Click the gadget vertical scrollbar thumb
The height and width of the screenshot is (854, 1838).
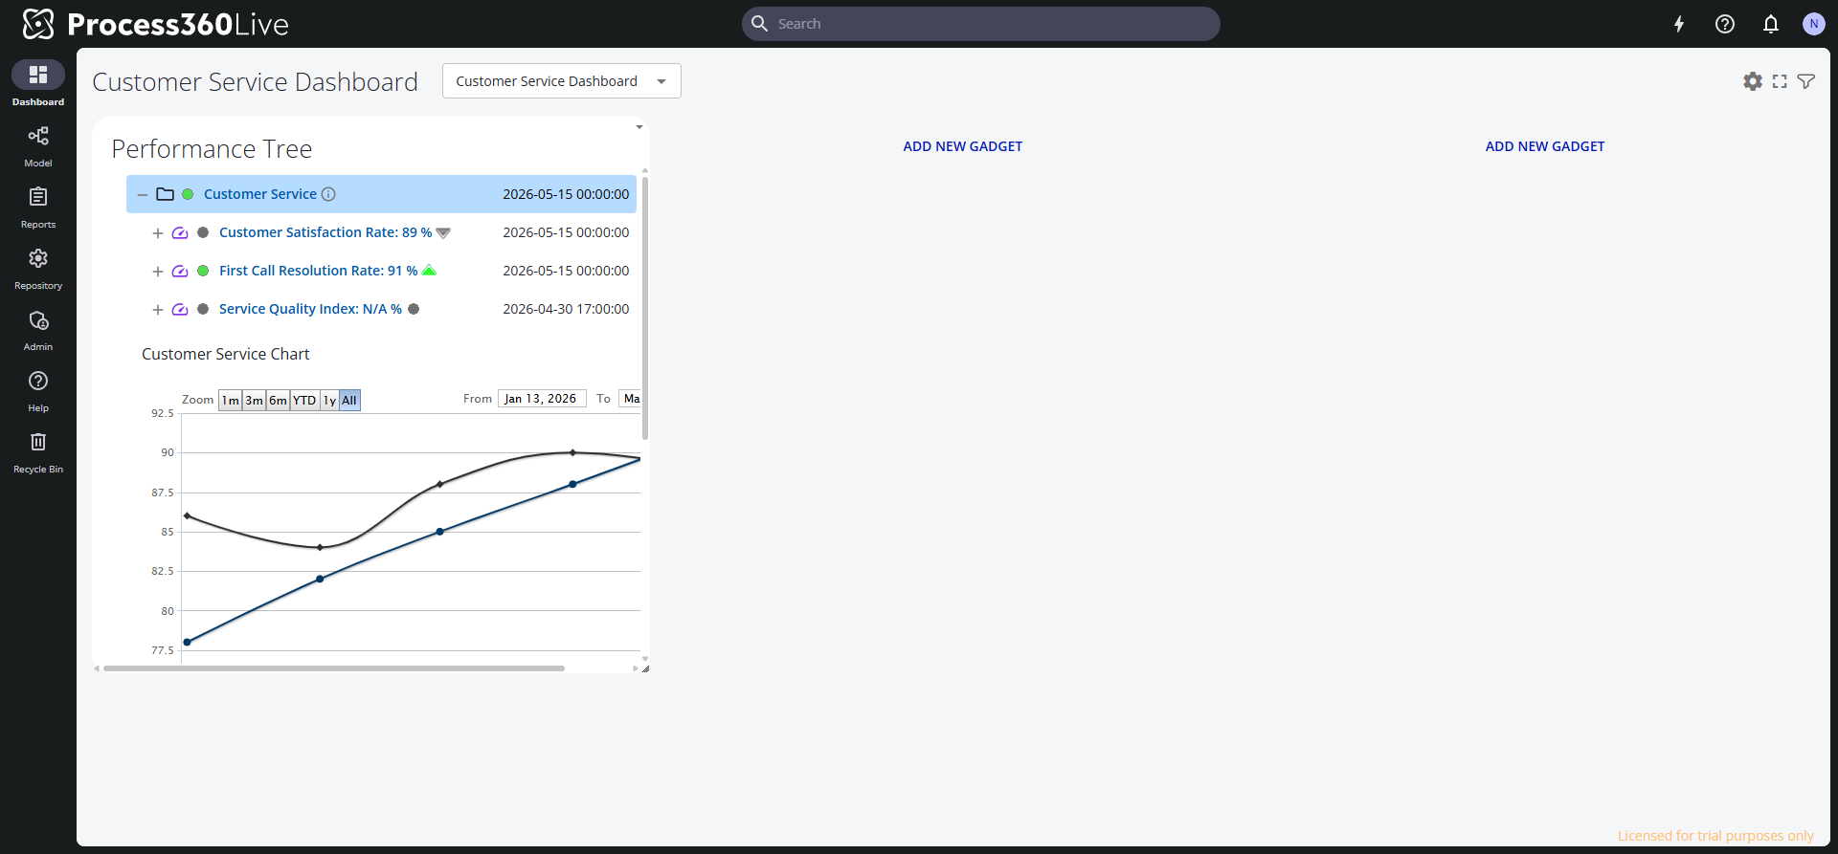[x=645, y=308]
